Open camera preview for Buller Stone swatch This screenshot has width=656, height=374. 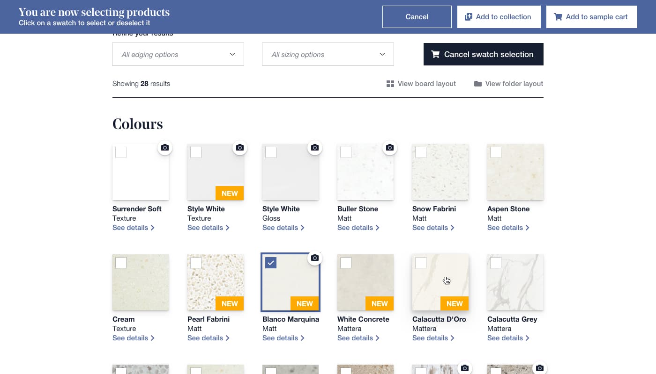(x=390, y=148)
